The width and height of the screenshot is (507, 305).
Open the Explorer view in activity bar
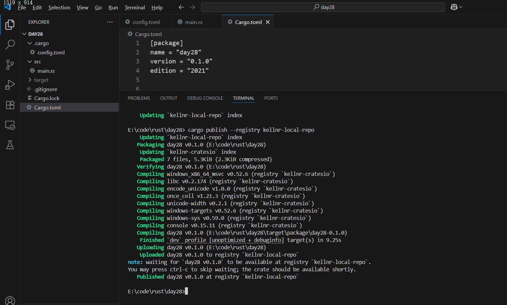pyautogui.click(x=10, y=25)
